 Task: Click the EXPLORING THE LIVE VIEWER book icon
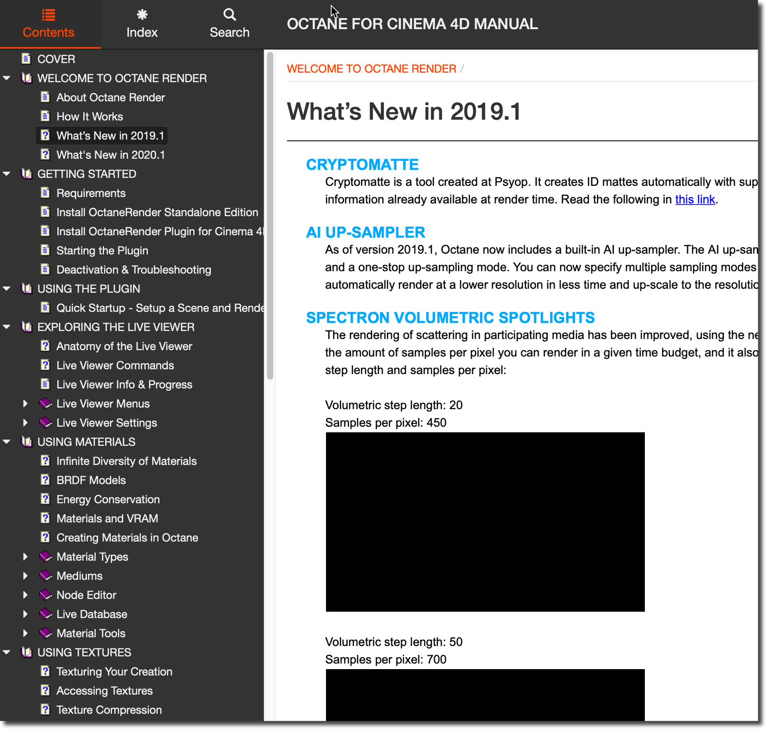(27, 327)
